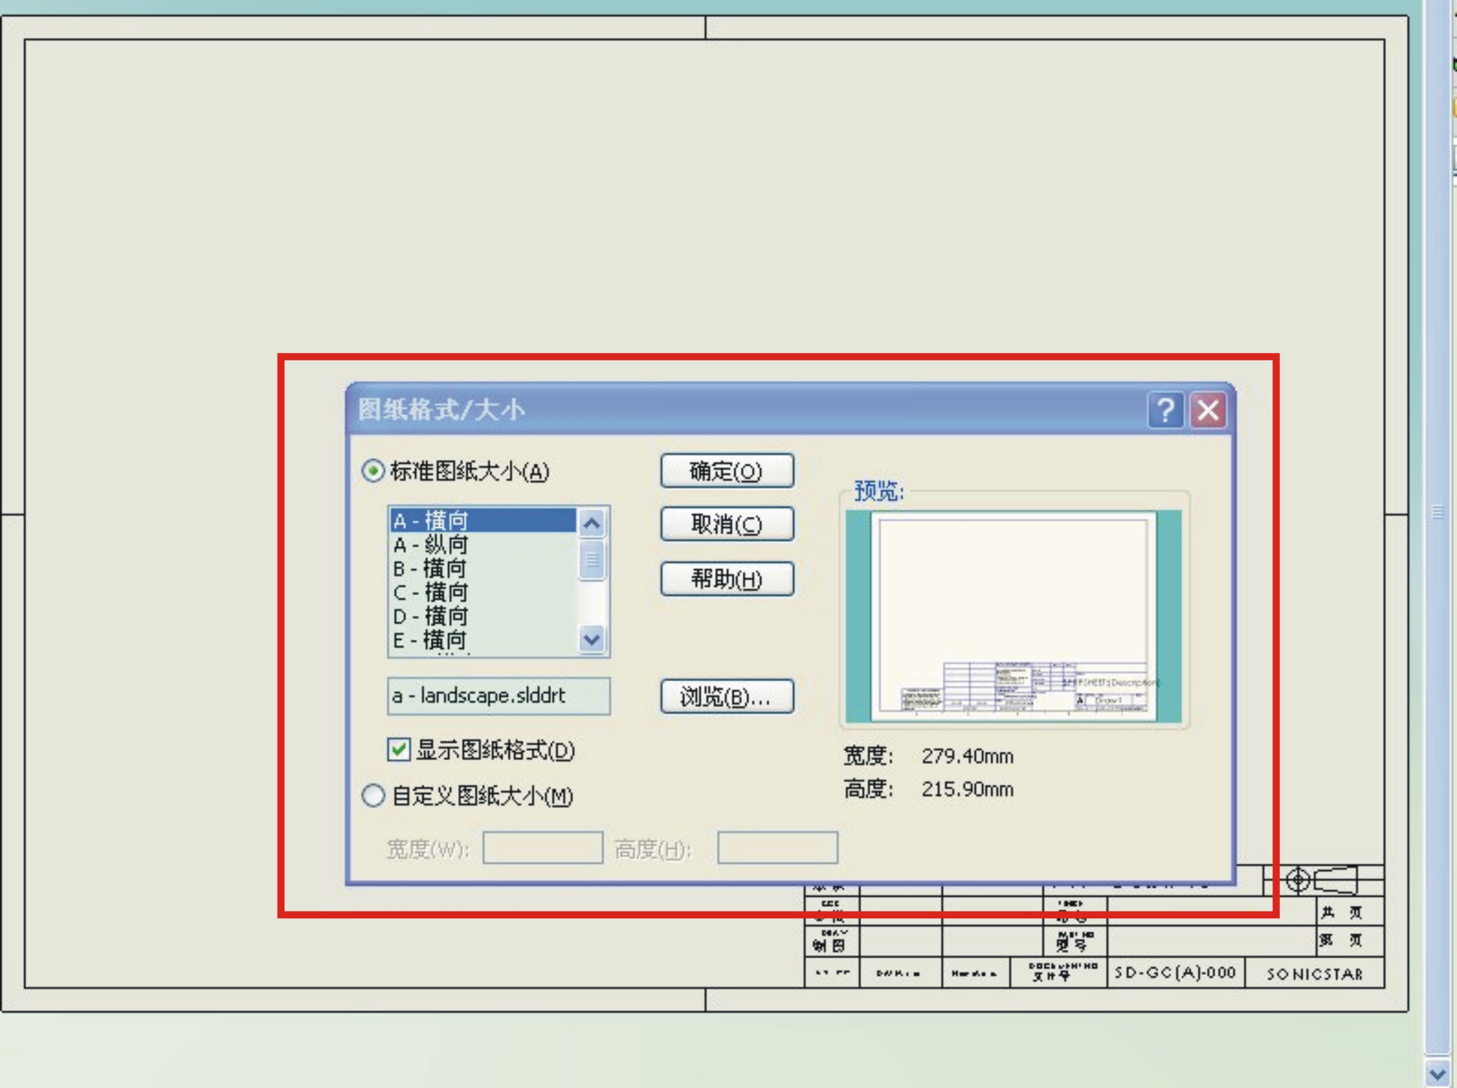The height and width of the screenshot is (1088, 1457).
Task: Browse templates with 浏览(B)... button
Action: 727,697
